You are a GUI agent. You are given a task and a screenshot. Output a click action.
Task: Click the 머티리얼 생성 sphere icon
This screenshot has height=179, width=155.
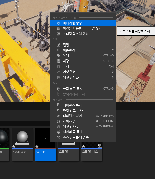tap(59, 23)
